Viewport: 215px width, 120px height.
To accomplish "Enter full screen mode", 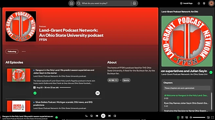I will tap(212, 117).
